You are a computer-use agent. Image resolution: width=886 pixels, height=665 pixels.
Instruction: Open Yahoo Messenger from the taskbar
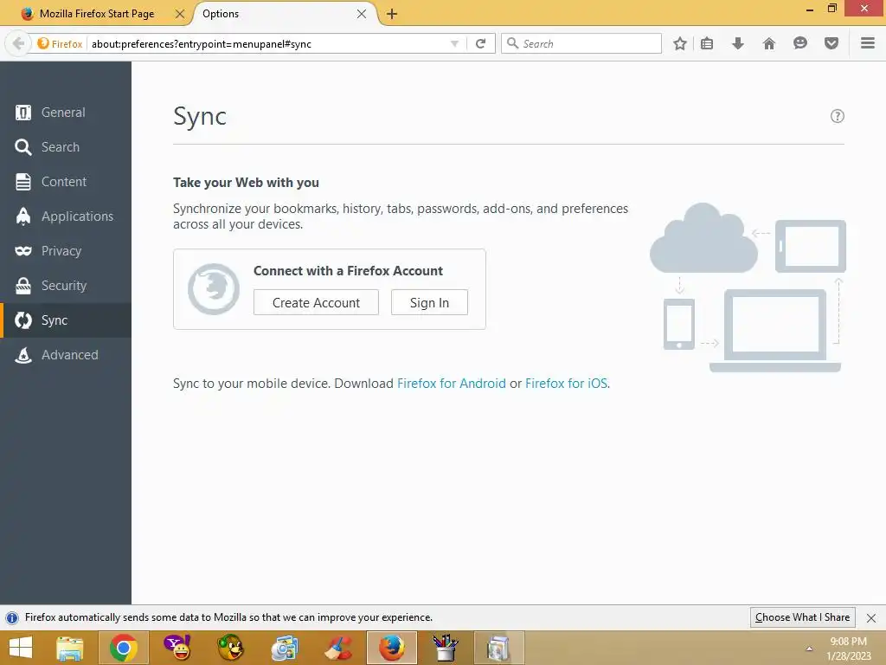pos(177,648)
